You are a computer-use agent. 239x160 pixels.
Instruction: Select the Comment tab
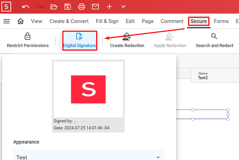pos(172,21)
